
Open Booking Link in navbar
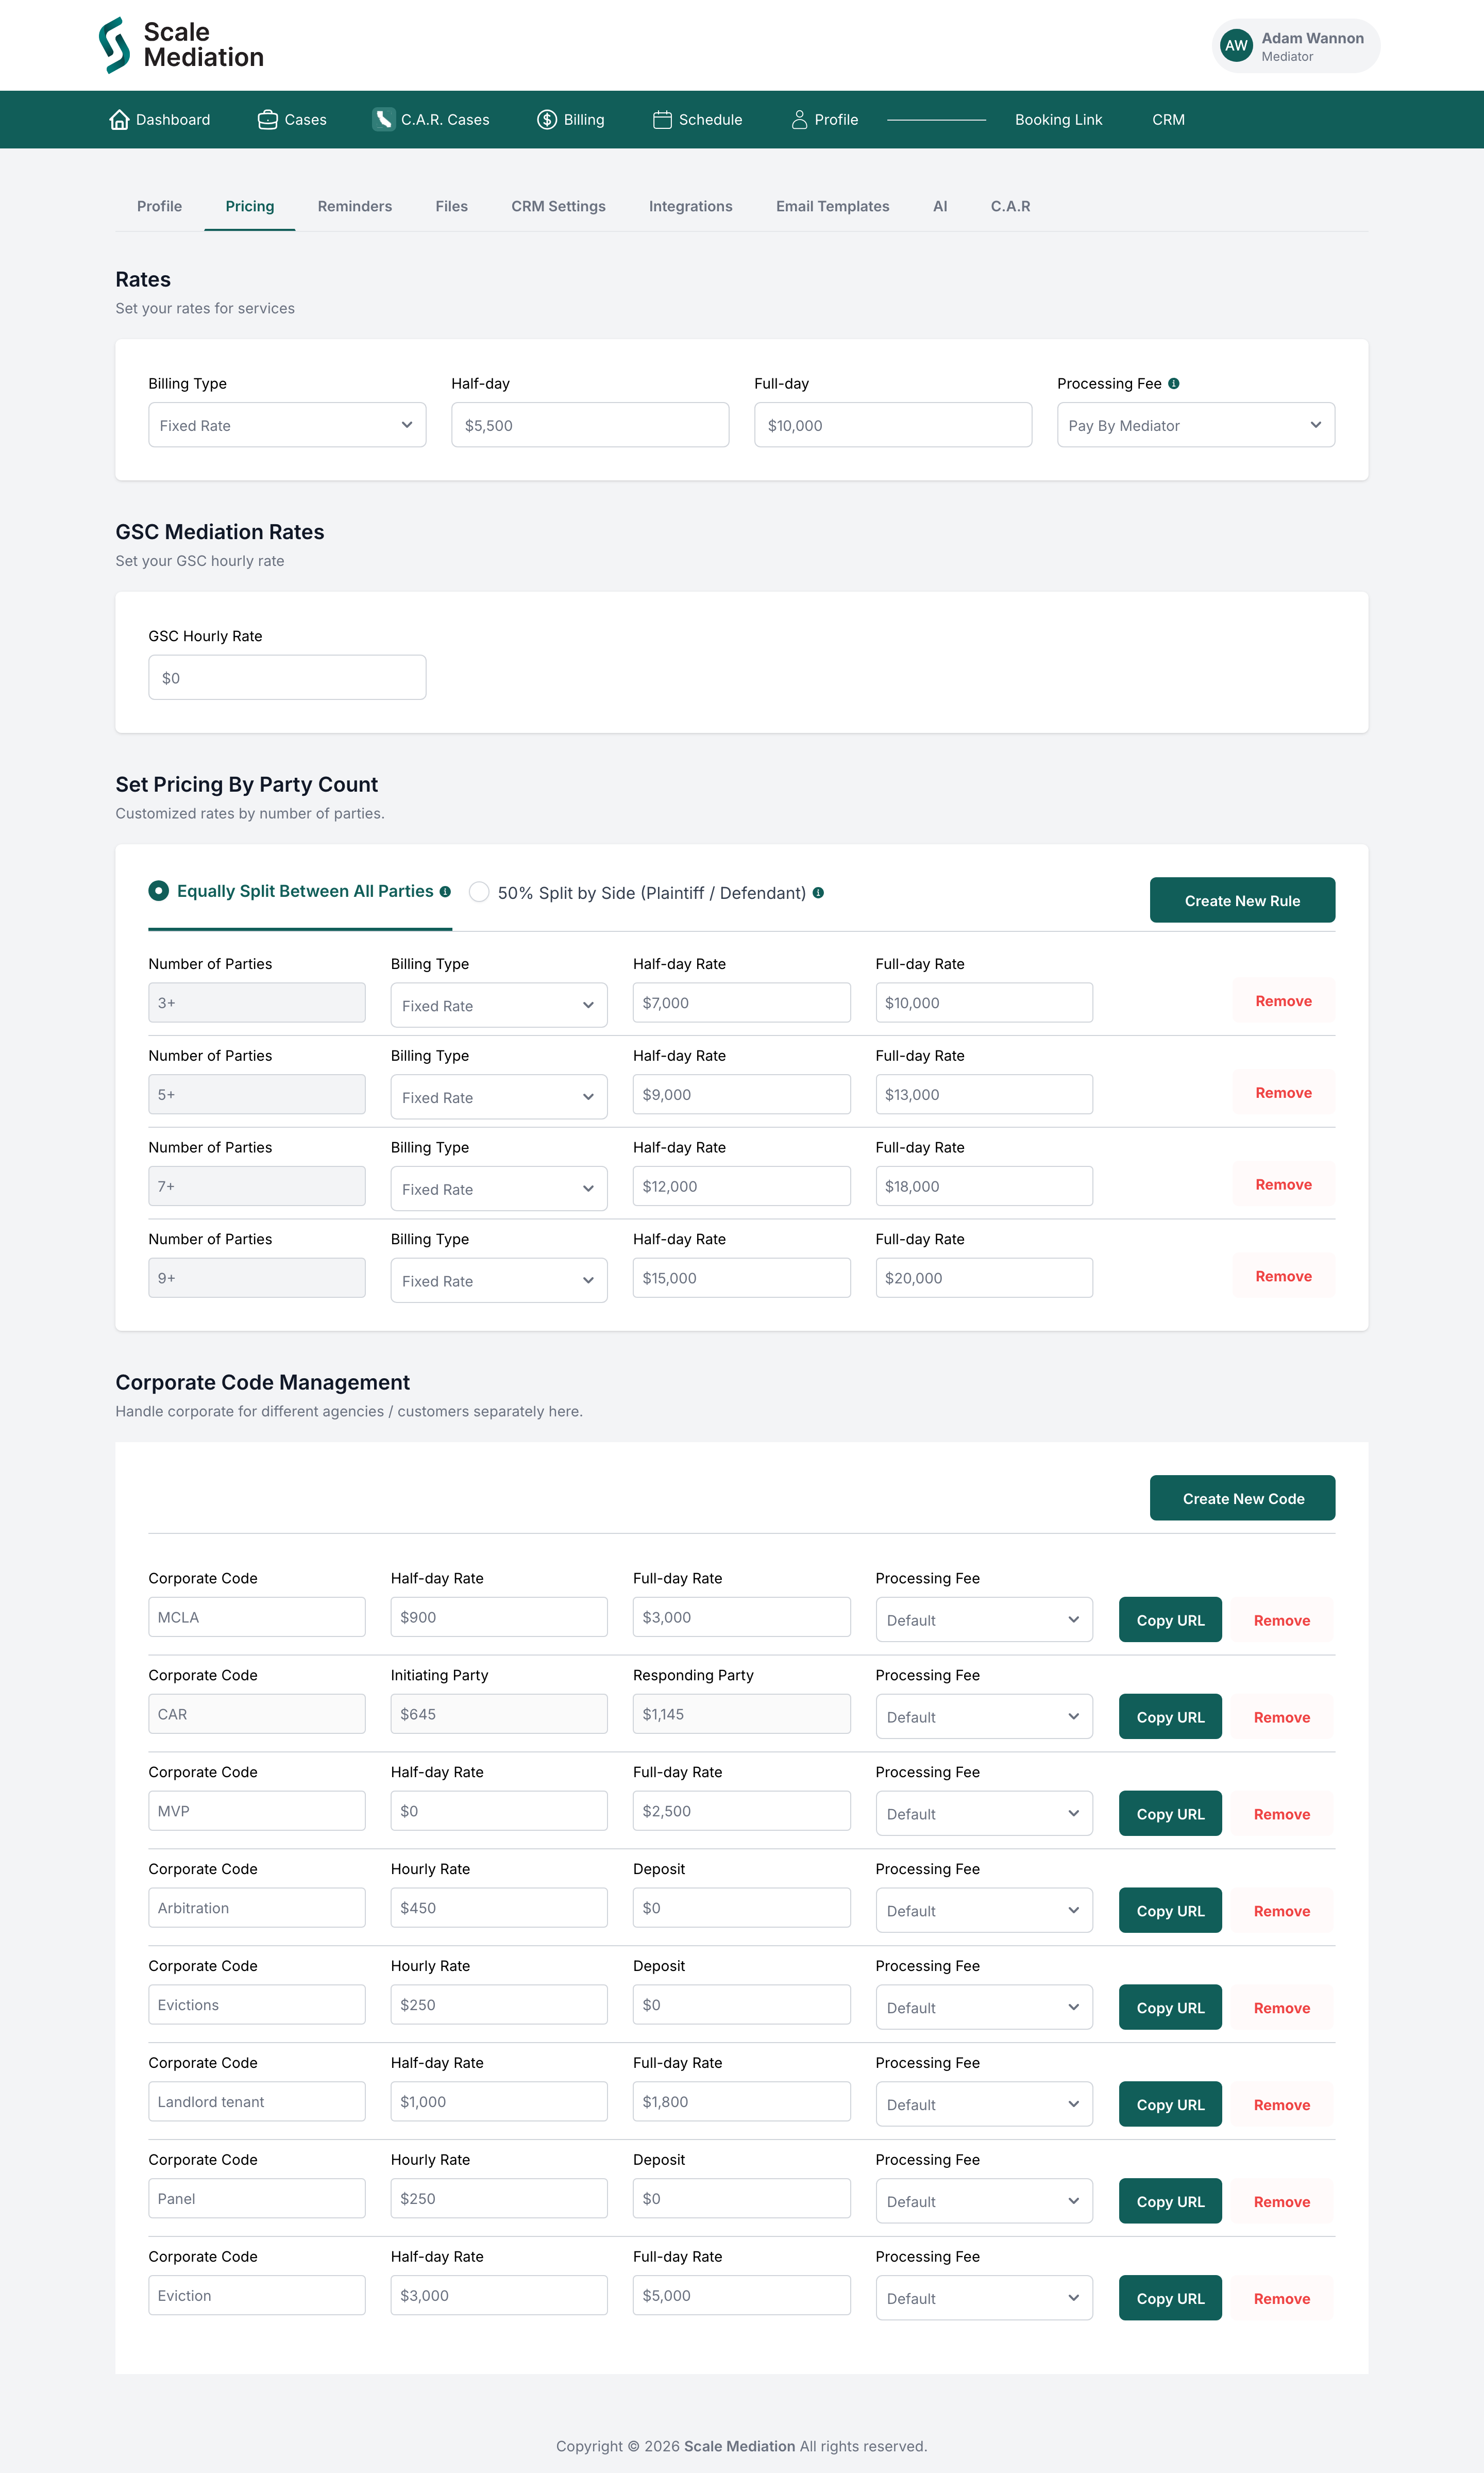coord(1058,120)
